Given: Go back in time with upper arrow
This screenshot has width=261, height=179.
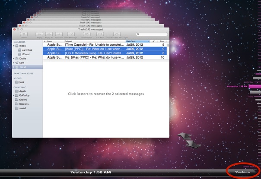Looking at the screenshot, I should tap(184, 136).
